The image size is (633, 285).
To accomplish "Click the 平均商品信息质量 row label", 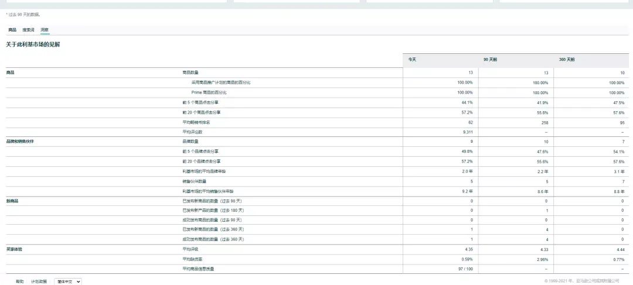I will (198, 269).
